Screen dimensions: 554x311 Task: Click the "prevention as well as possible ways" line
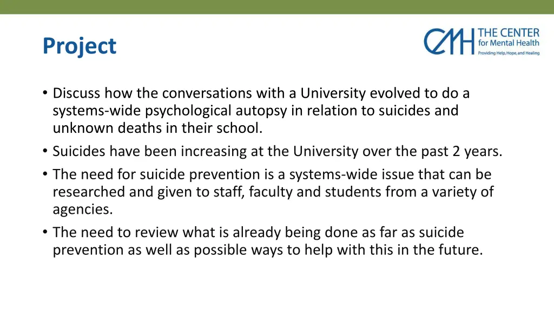point(267,250)
